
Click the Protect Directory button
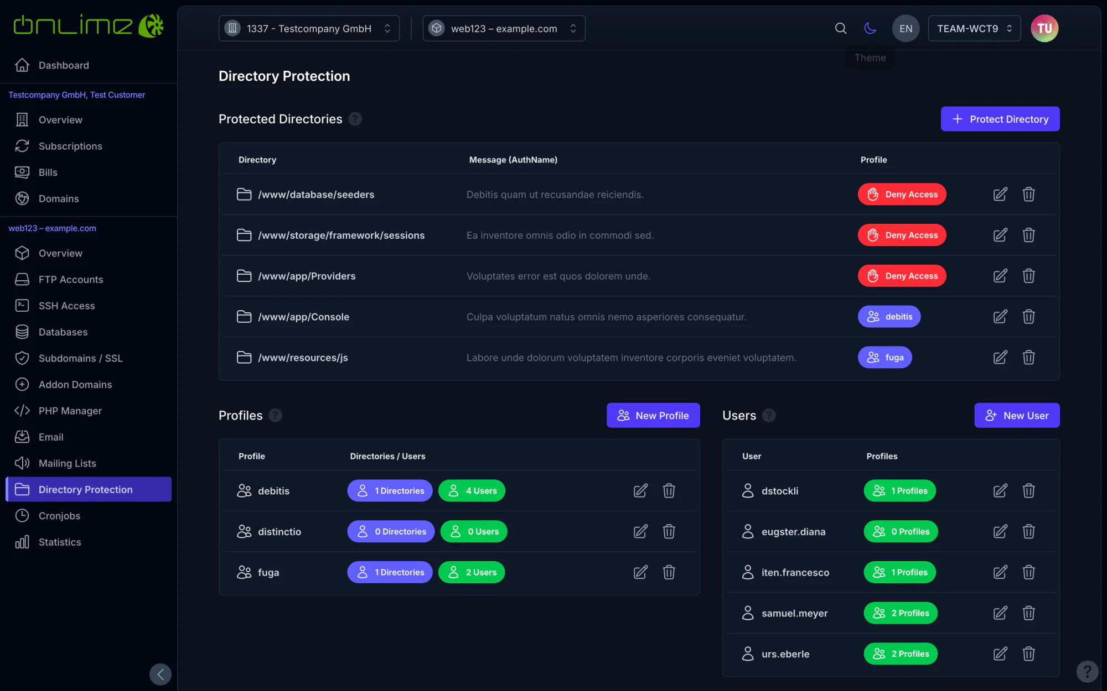[x=1000, y=119]
